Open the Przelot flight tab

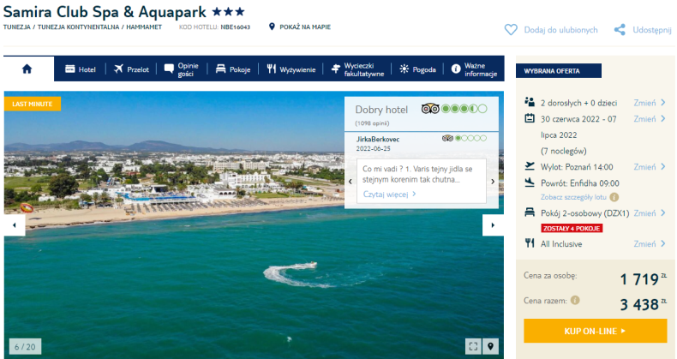click(x=131, y=69)
